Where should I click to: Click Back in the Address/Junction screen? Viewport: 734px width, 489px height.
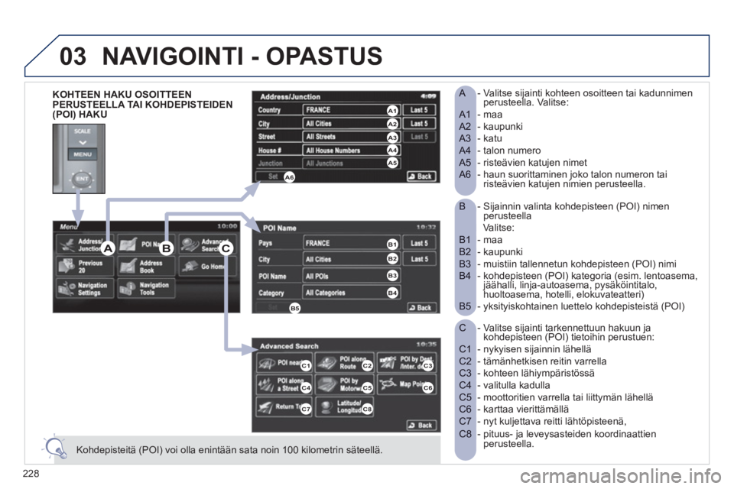(x=421, y=176)
